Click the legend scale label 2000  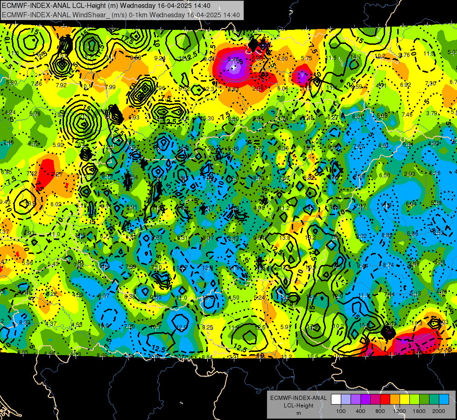pos(439,411)
